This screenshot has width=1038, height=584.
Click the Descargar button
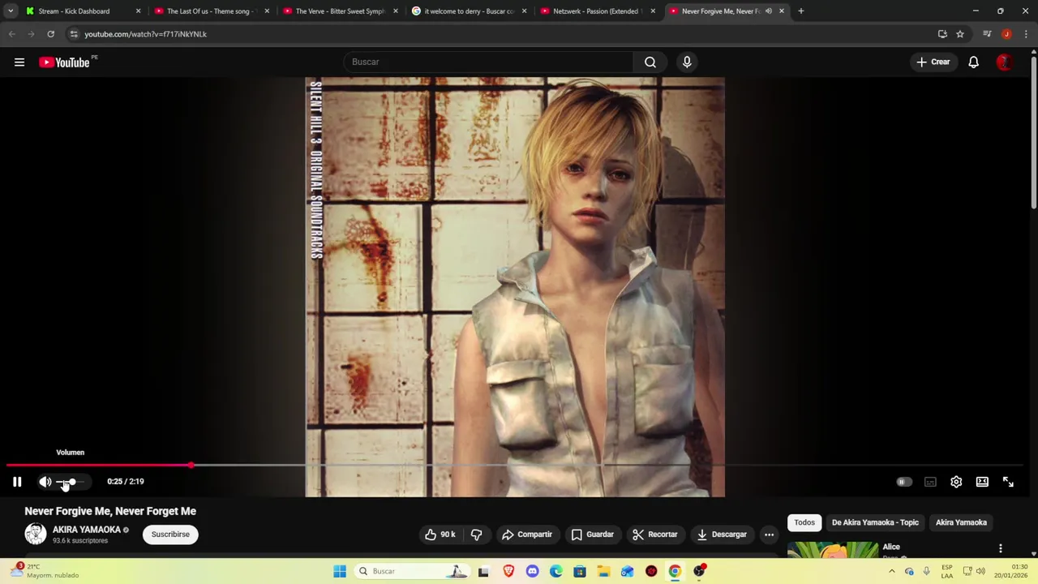[x=722, y=535]
